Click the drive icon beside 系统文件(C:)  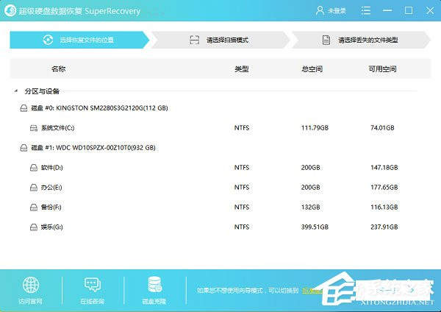pyautogui.click(x=33, y=128)
